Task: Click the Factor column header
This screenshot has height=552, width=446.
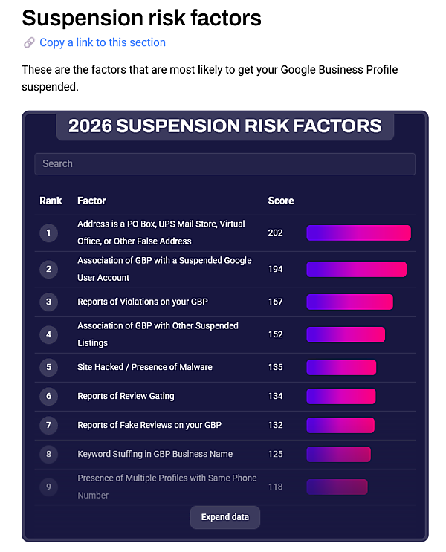Action: pos(91,201)
